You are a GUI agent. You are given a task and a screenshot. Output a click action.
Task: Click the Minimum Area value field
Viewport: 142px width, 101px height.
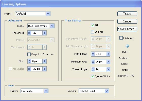click(x=100, y=62)
